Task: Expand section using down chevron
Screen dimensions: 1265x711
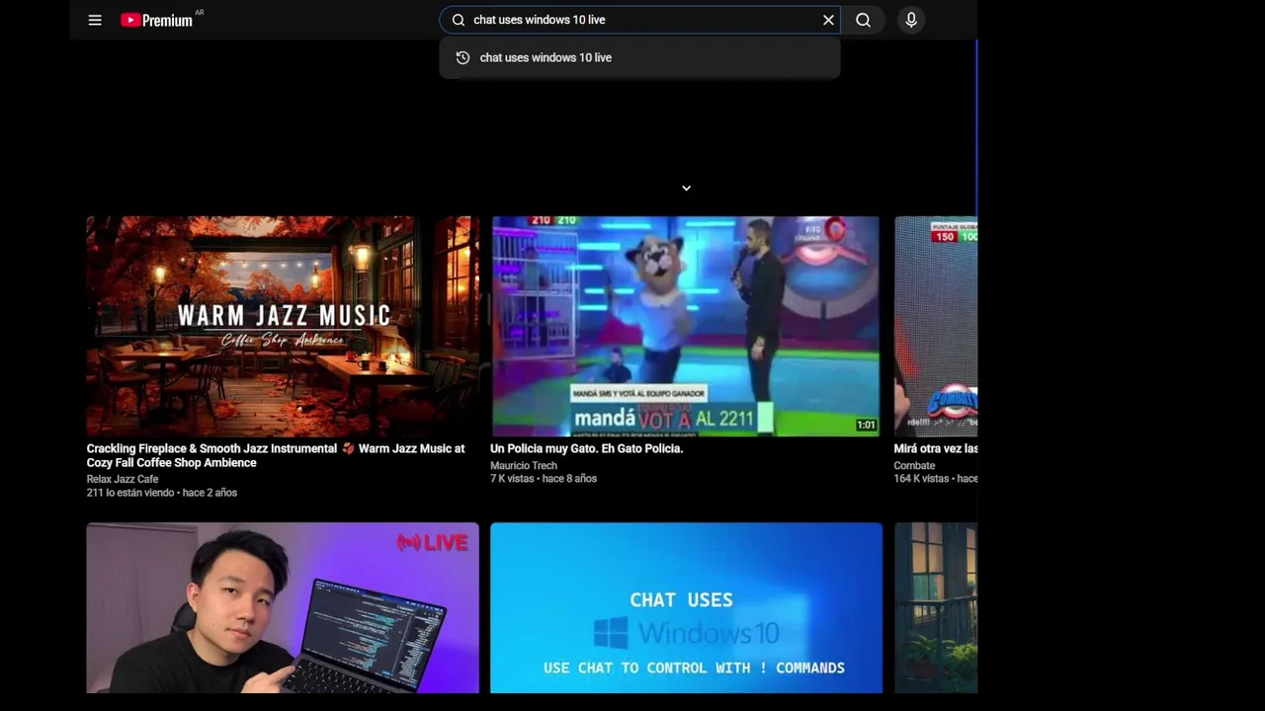Action: click(686, 188)
